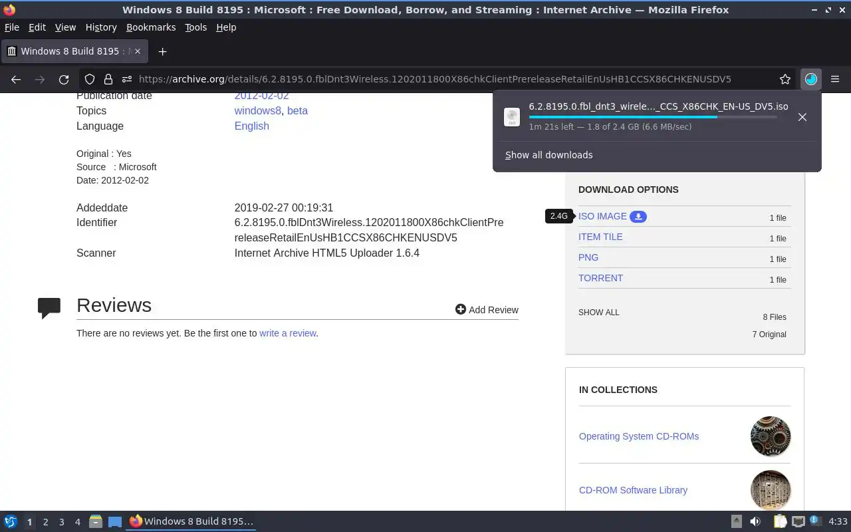
Task: Open Operating System CD-ROMs link
Action: tap(639, 436)
